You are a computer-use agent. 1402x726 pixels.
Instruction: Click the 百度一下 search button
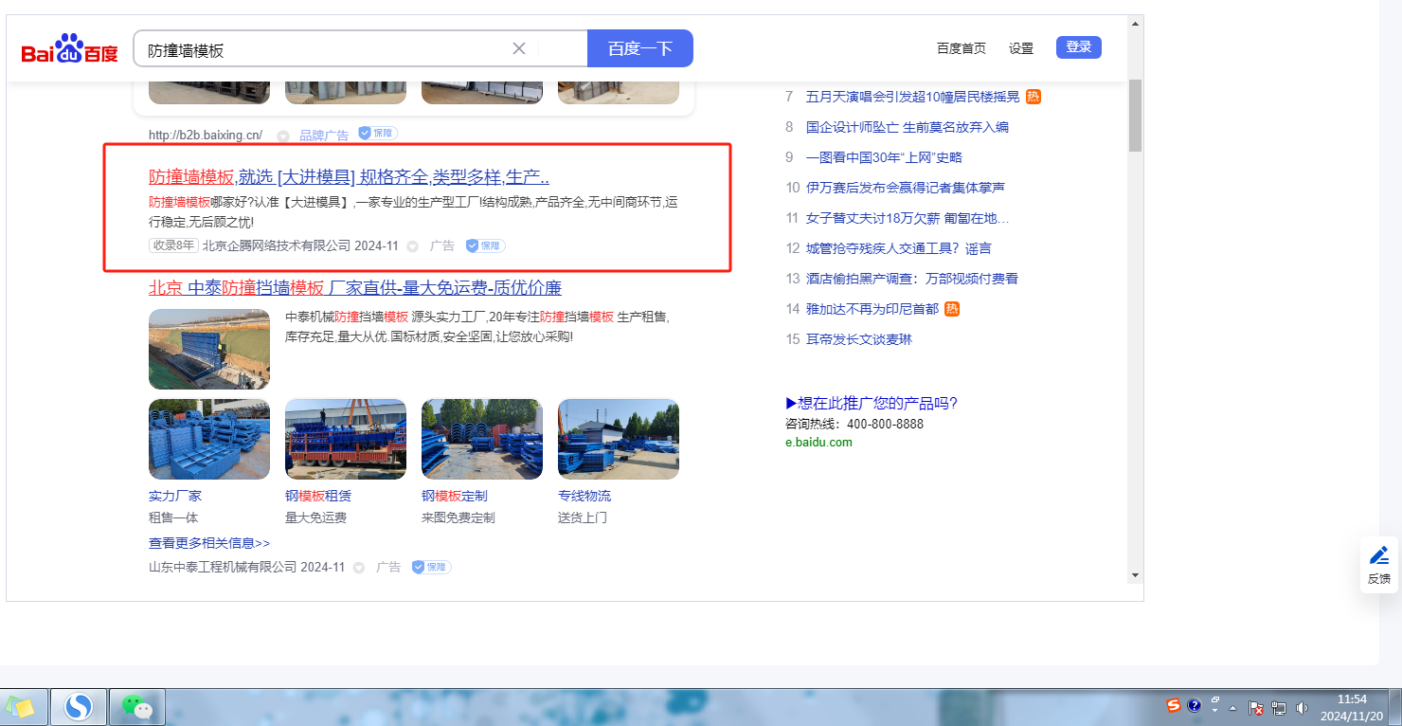click(640, 48)
